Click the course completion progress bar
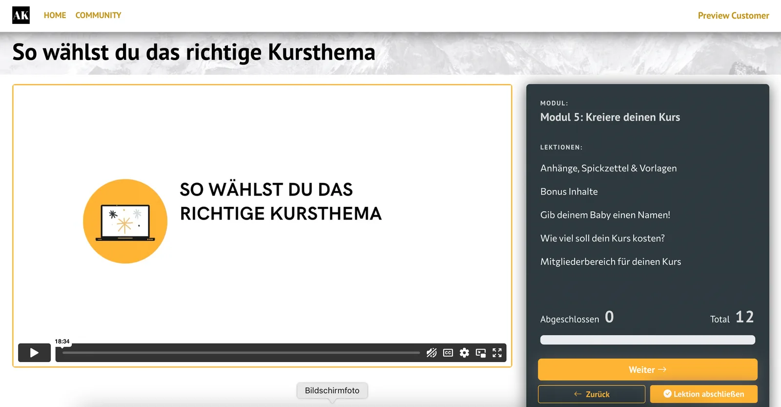The image size is (781, 407). [x=648, y=340]
